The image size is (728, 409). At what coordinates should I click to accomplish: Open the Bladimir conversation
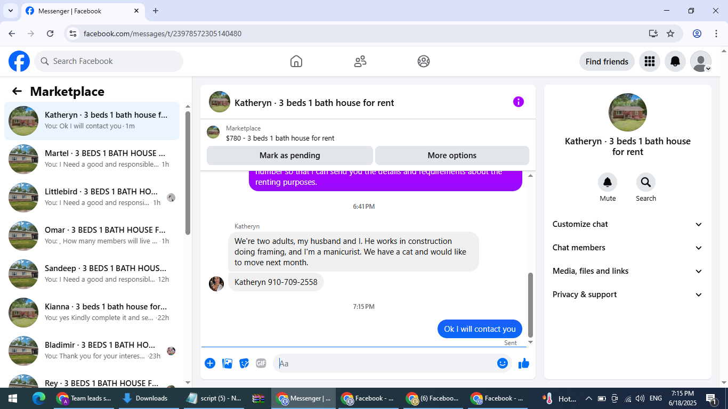coord(92,351)
